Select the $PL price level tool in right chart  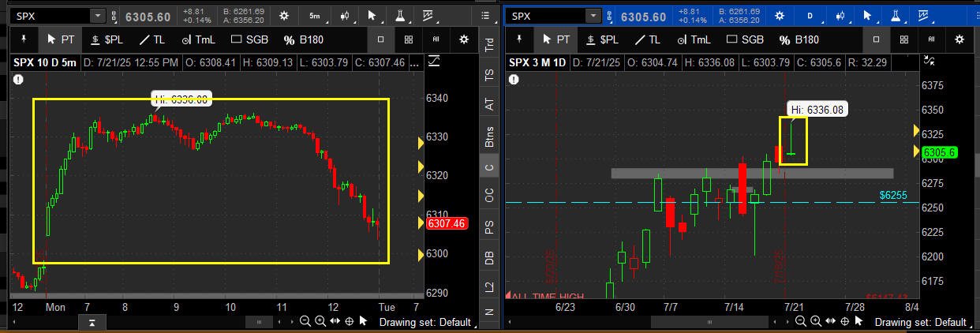[x=600, y=39]
